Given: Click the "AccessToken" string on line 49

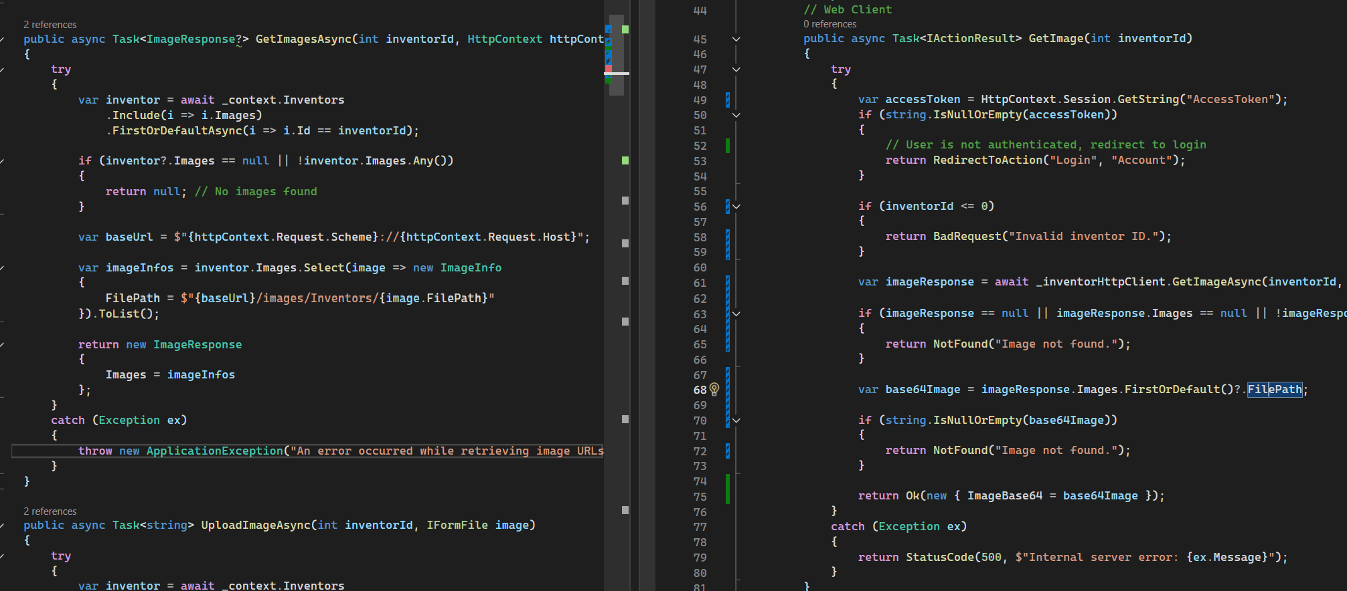Looking at the screenshot, I should tap(1230, 99).
